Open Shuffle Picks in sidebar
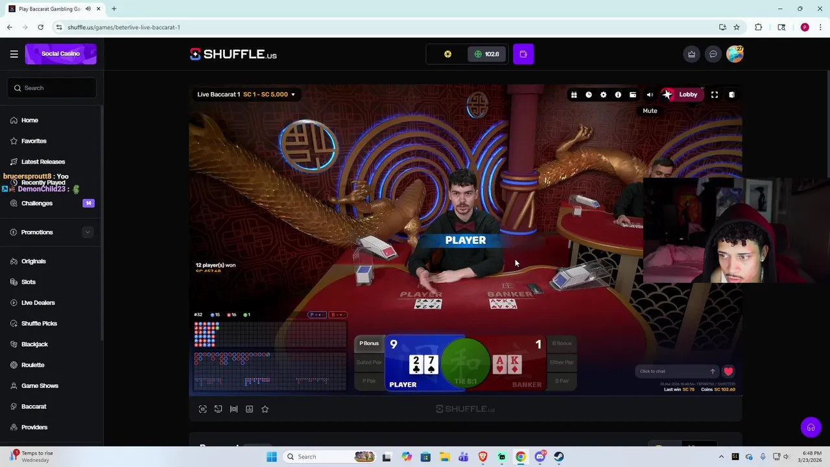 [39, 323]
